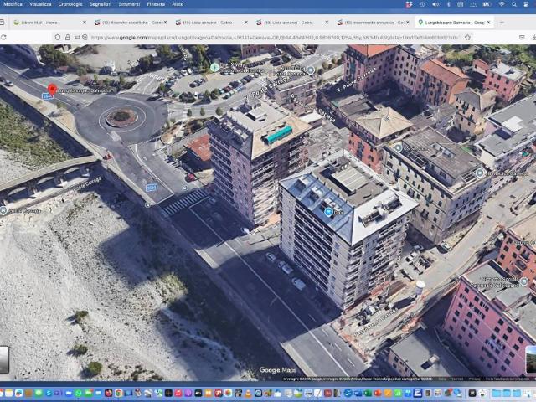
Task: Click the blue place marker on the white-roofed building
Action: point(328,212)
